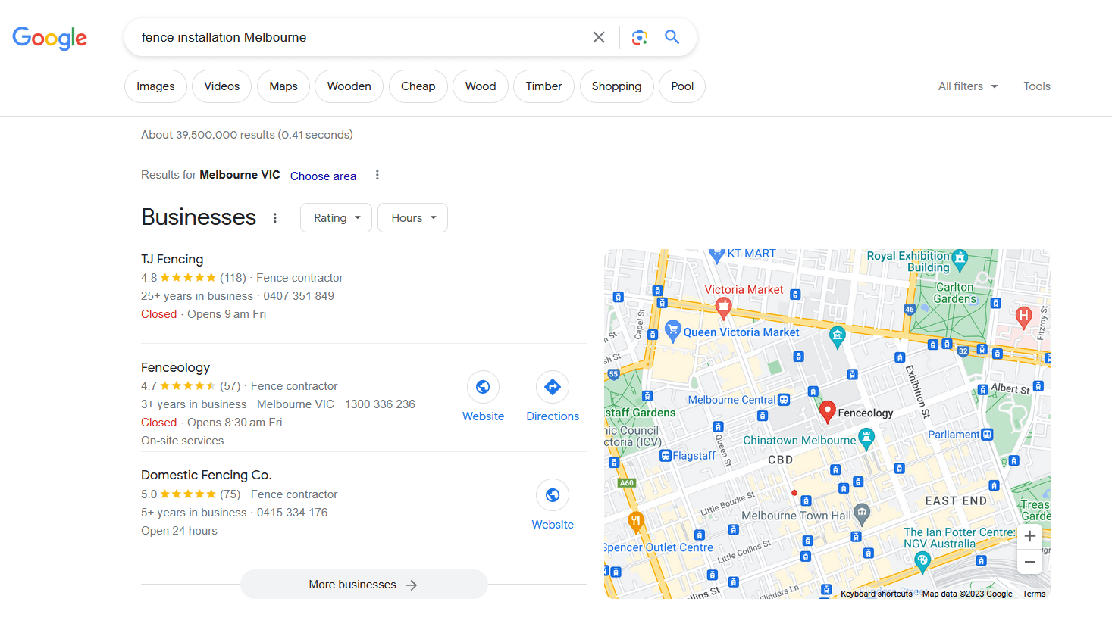Click Queen Victoria Market shopping pin
Viewport: 1112px width, 633px height.
[672, 330]
